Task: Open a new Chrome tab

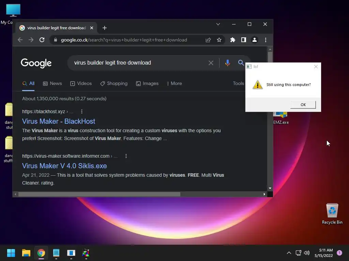Action: [x=104, y=28]
